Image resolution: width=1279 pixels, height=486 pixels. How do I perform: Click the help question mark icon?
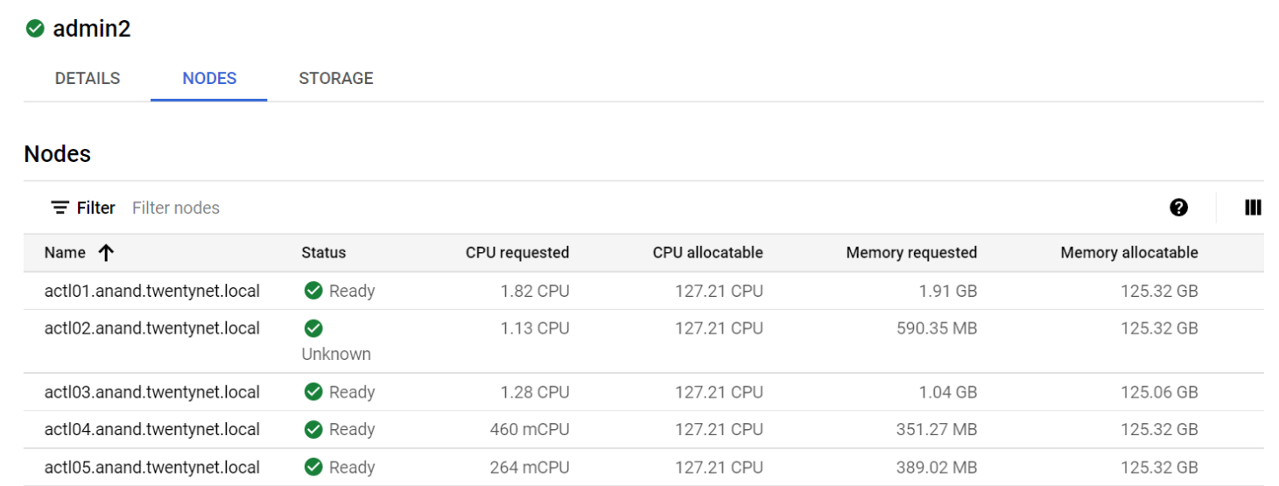pyautogui.click(x=1178, y=208)
